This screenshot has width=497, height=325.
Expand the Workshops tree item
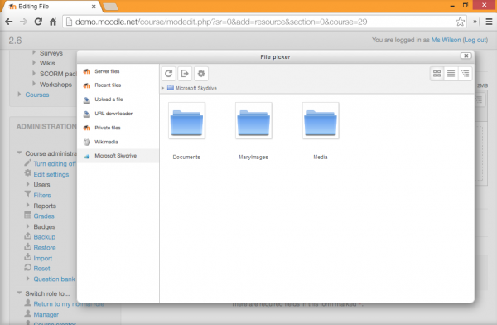(x=34, y=84)
